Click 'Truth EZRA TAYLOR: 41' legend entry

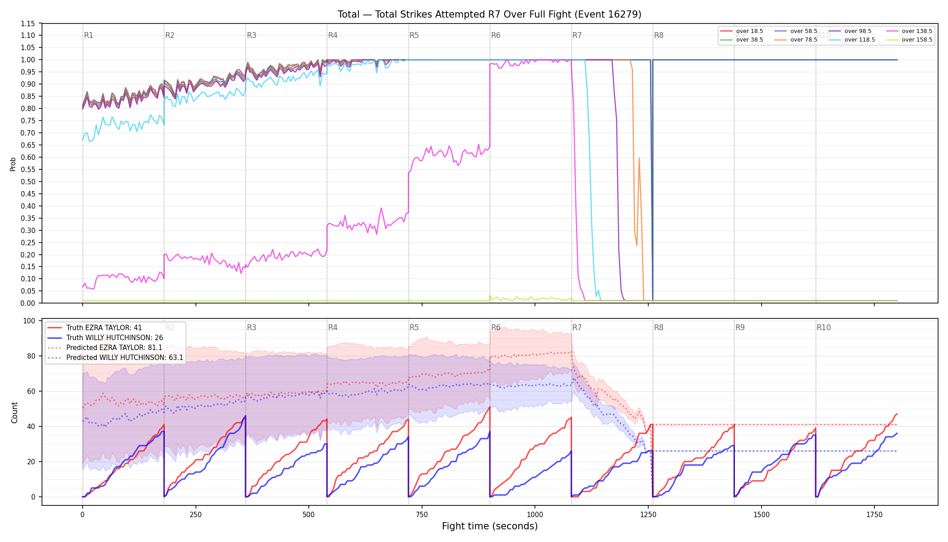point(104,328)
